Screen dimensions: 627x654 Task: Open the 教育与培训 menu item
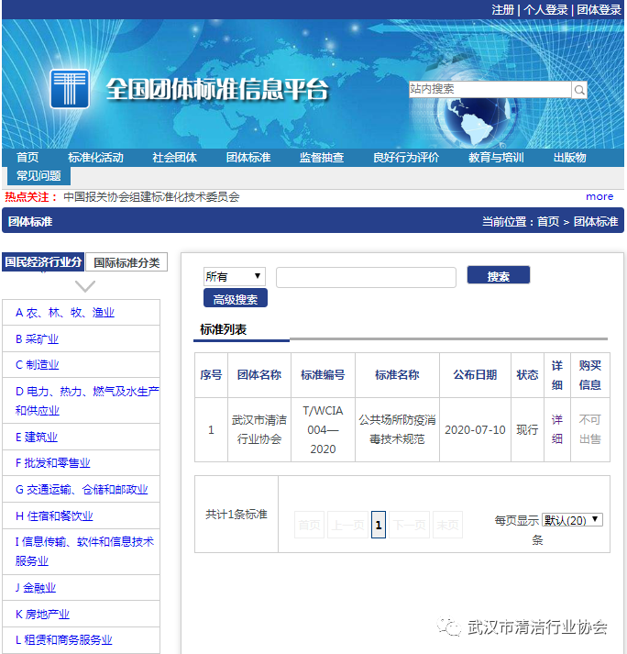(496, 158)
